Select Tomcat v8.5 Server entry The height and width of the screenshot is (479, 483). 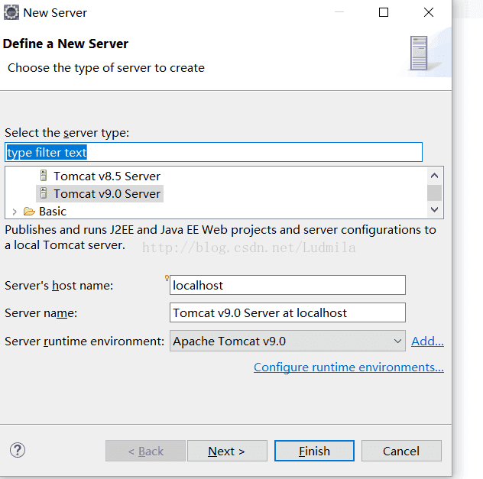point(107,176)
